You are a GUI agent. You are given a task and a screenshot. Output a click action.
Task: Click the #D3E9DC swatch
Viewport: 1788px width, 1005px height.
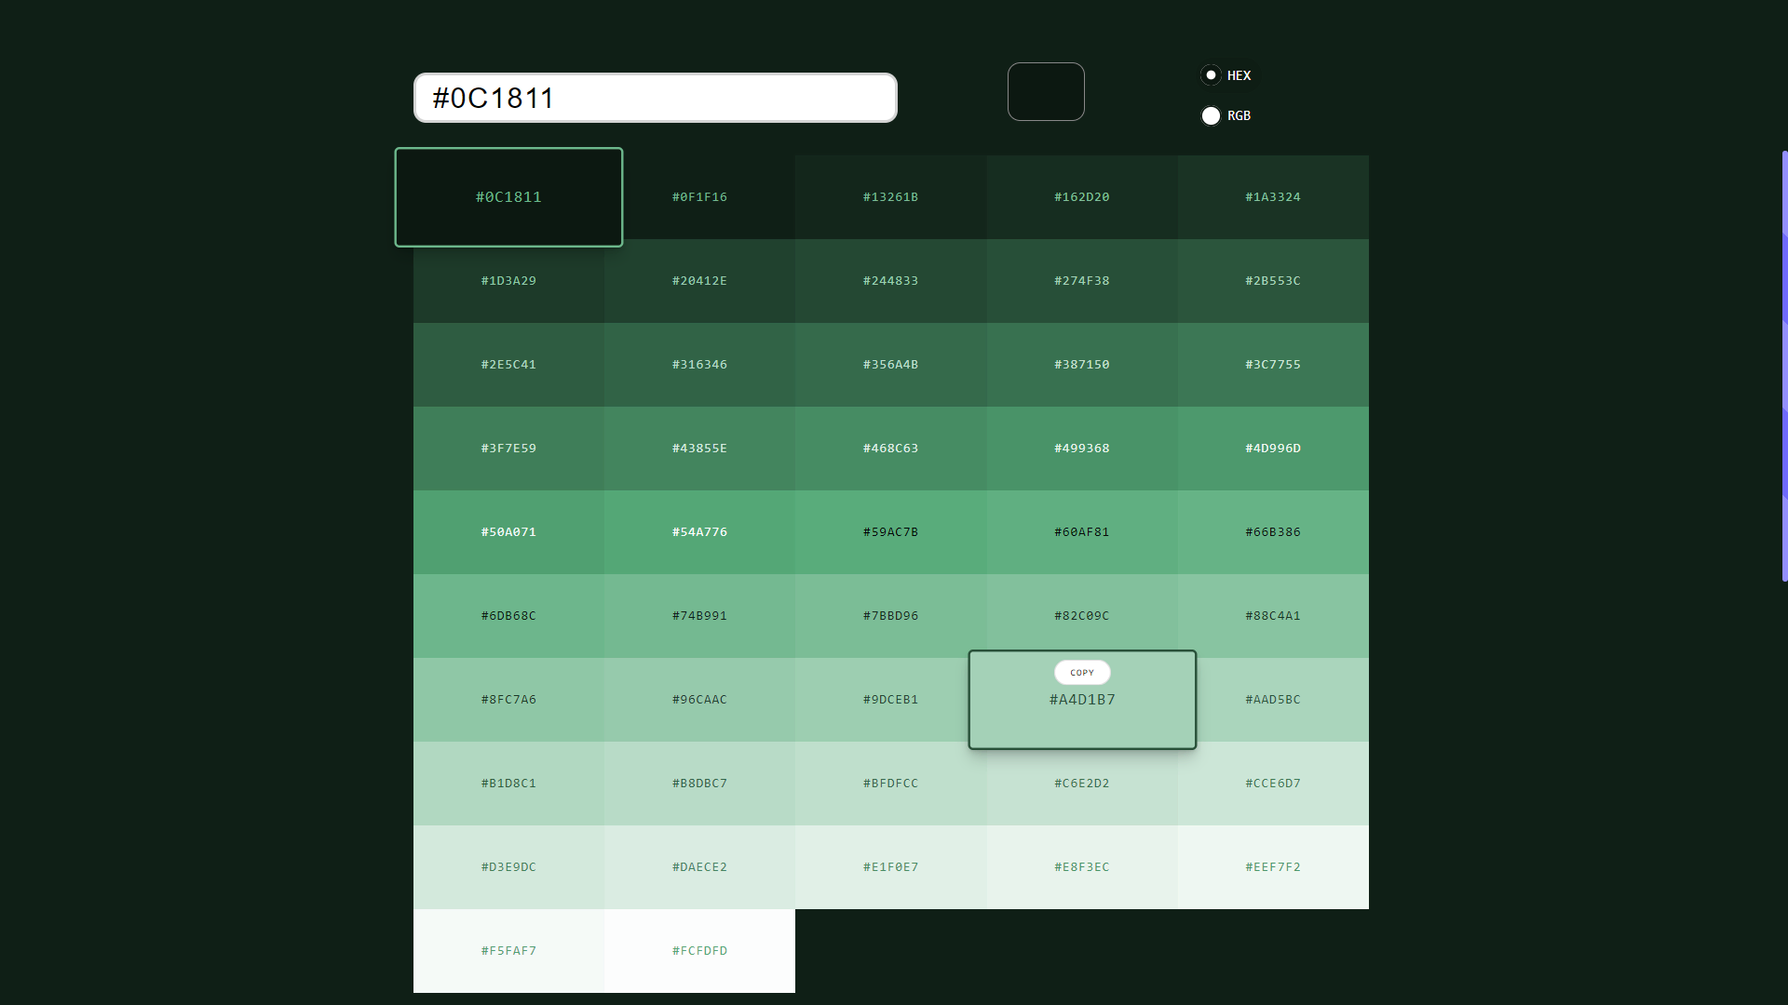[x=508, y=867]
